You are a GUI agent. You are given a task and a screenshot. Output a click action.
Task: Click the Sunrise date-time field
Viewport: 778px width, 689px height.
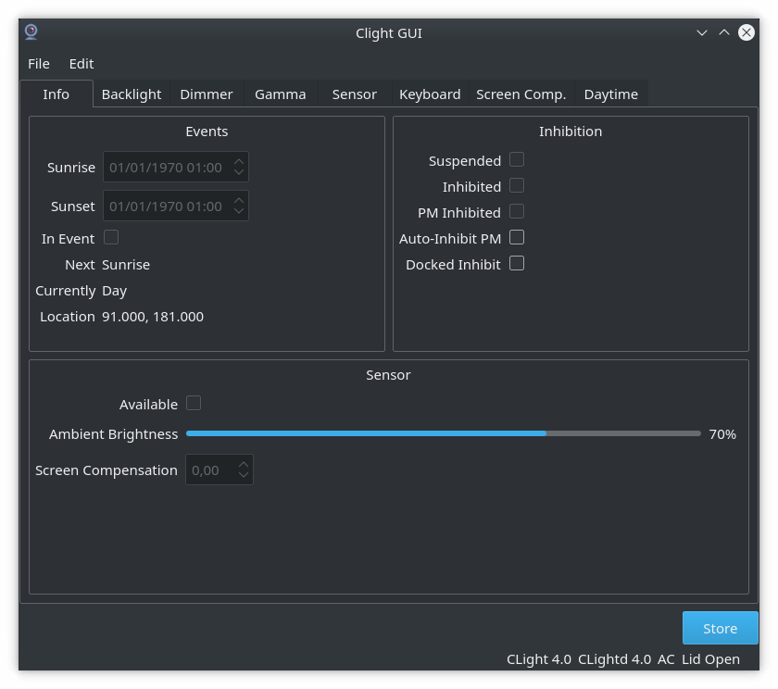pyautogui.click(x=176, y=168)
